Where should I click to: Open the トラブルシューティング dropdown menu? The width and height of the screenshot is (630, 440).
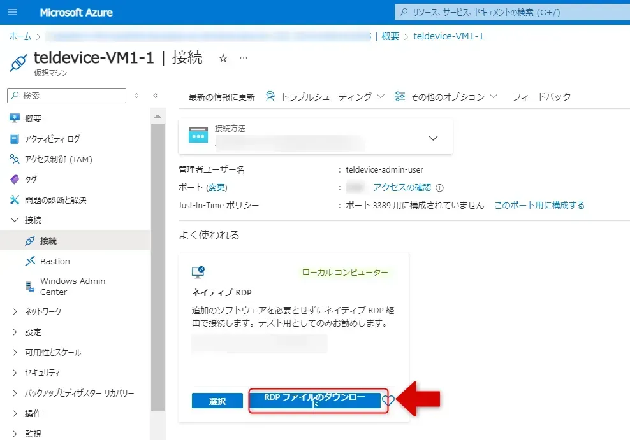tap(325, 97)
